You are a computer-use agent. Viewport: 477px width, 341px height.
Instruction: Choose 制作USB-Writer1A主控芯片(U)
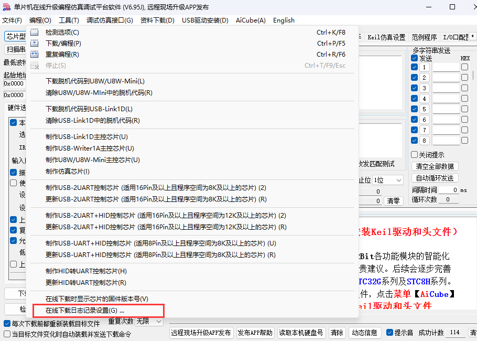coord(192,148)
